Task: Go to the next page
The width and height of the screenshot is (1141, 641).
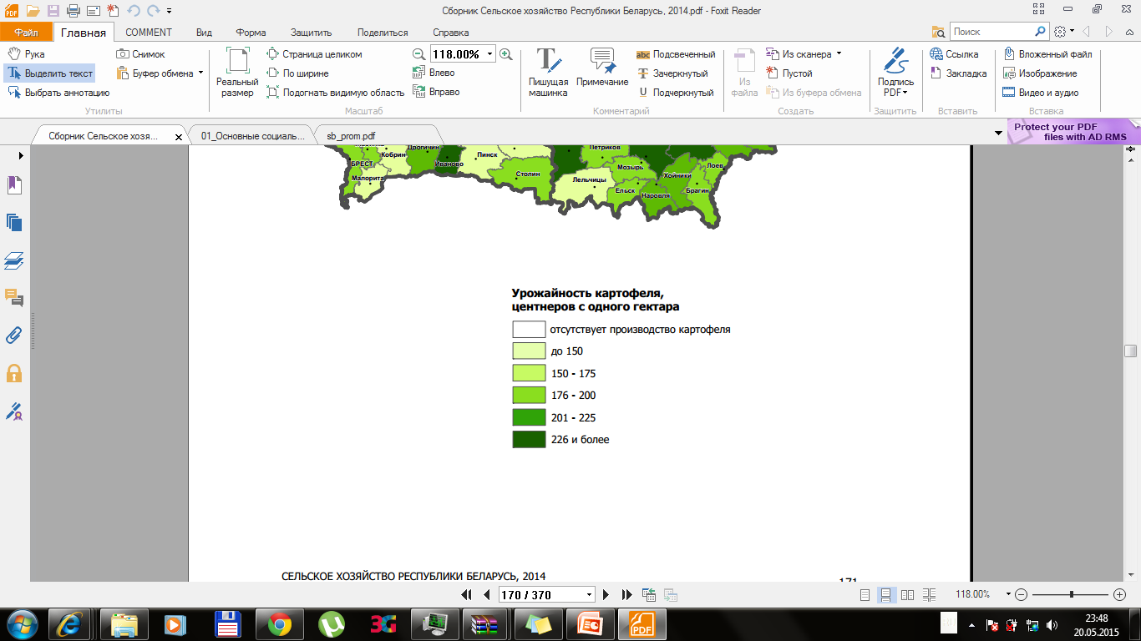Action: click(x=607, y=595)
